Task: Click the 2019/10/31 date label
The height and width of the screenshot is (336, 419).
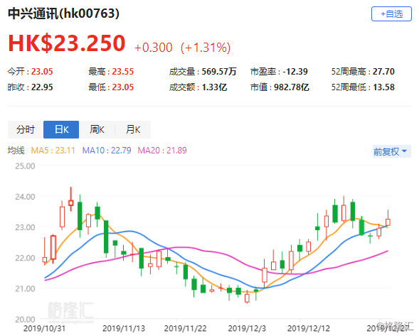Action: 44,328
